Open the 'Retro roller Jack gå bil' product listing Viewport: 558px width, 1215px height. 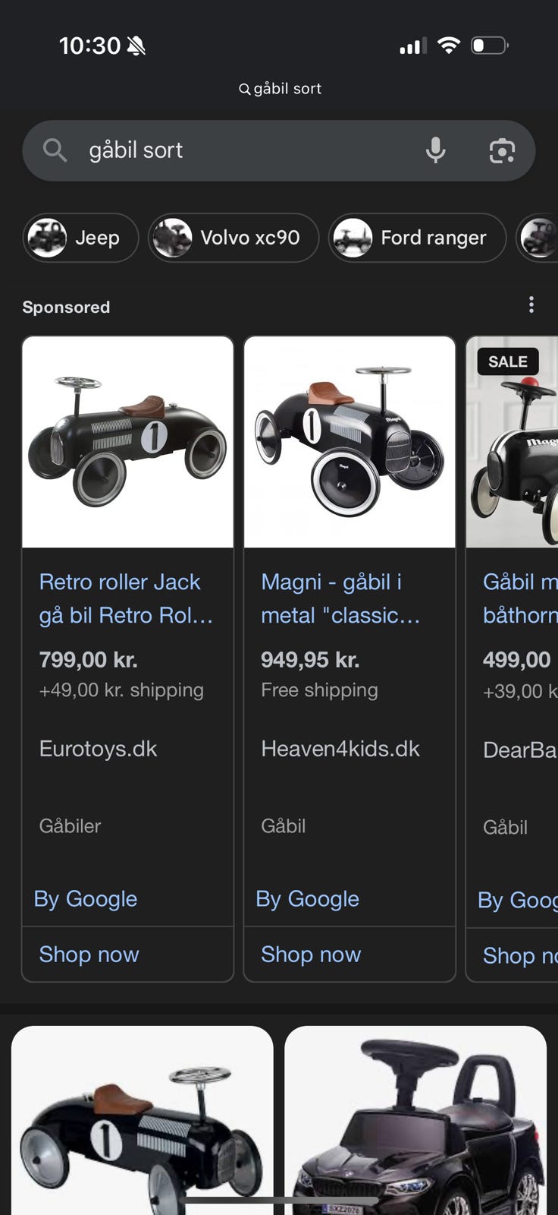click(127, 598)
